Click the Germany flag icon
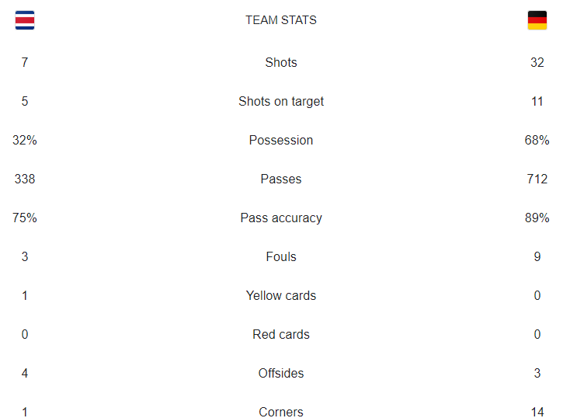The width and height of the screenshot is (563, 418). [537, 20]
